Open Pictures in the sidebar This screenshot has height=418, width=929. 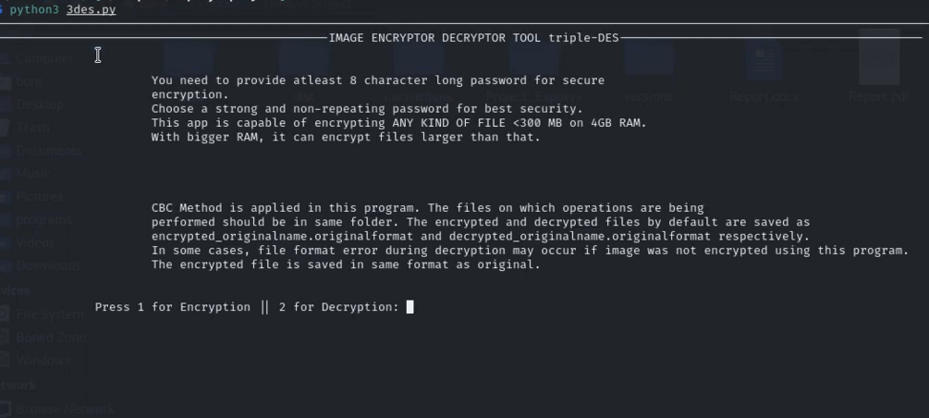(x=32, y=197)
